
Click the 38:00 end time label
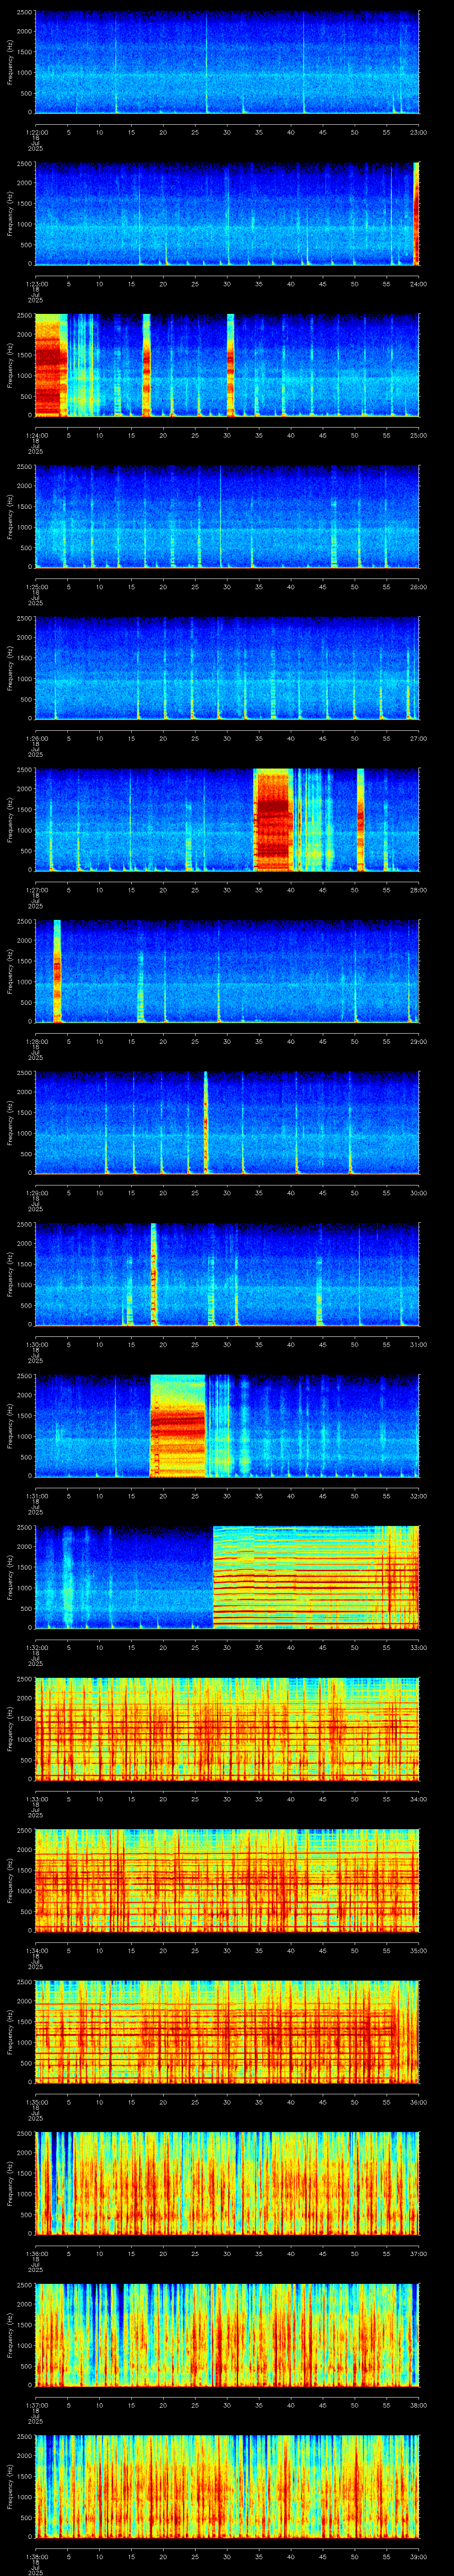click(x=419, y=2405)
